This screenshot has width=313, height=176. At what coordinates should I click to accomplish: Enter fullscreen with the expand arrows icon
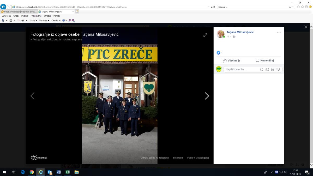click(x=205, y=35)
